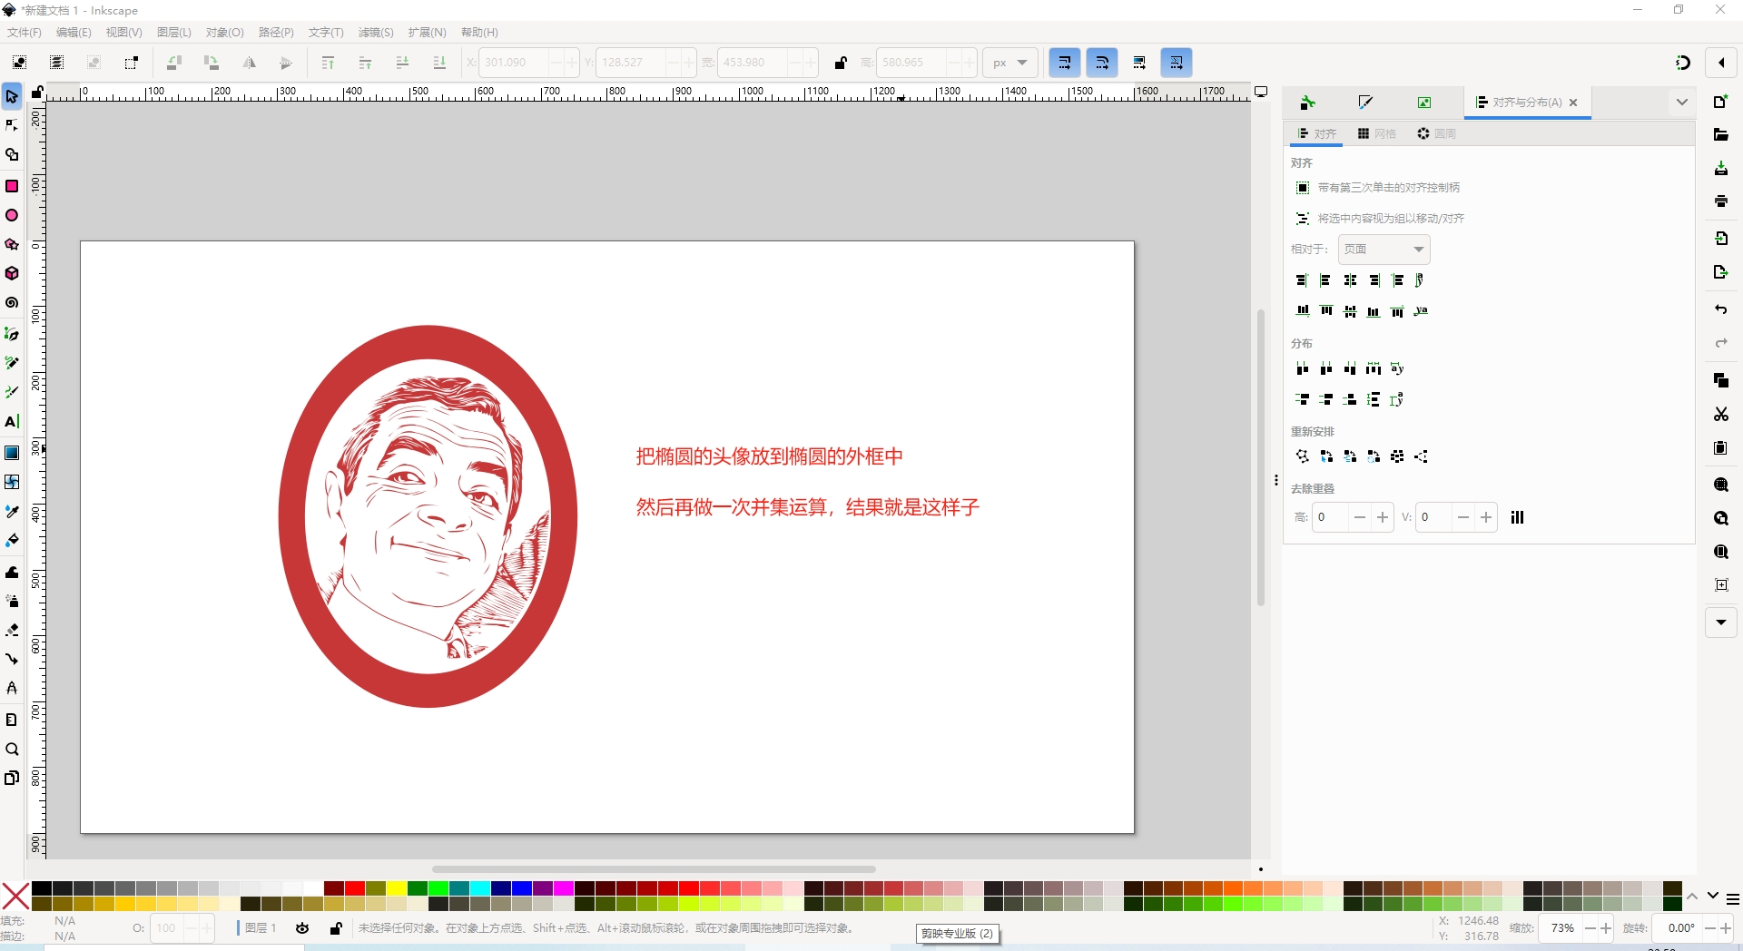Viewport: 1743px width, 951px height.
Task: Select the Text tool in toolbox
Action: [x=12, y=422]
